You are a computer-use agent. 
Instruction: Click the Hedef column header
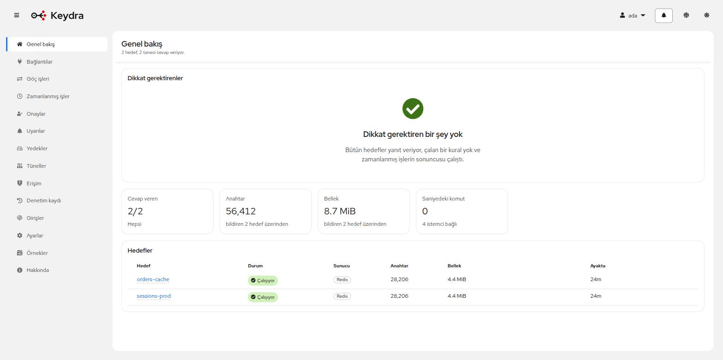coord(143,266)
